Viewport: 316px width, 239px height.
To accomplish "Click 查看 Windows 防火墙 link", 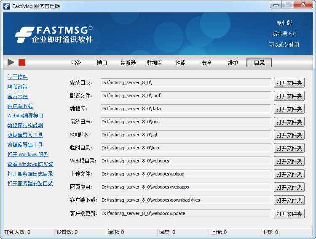I will point(30,164).
